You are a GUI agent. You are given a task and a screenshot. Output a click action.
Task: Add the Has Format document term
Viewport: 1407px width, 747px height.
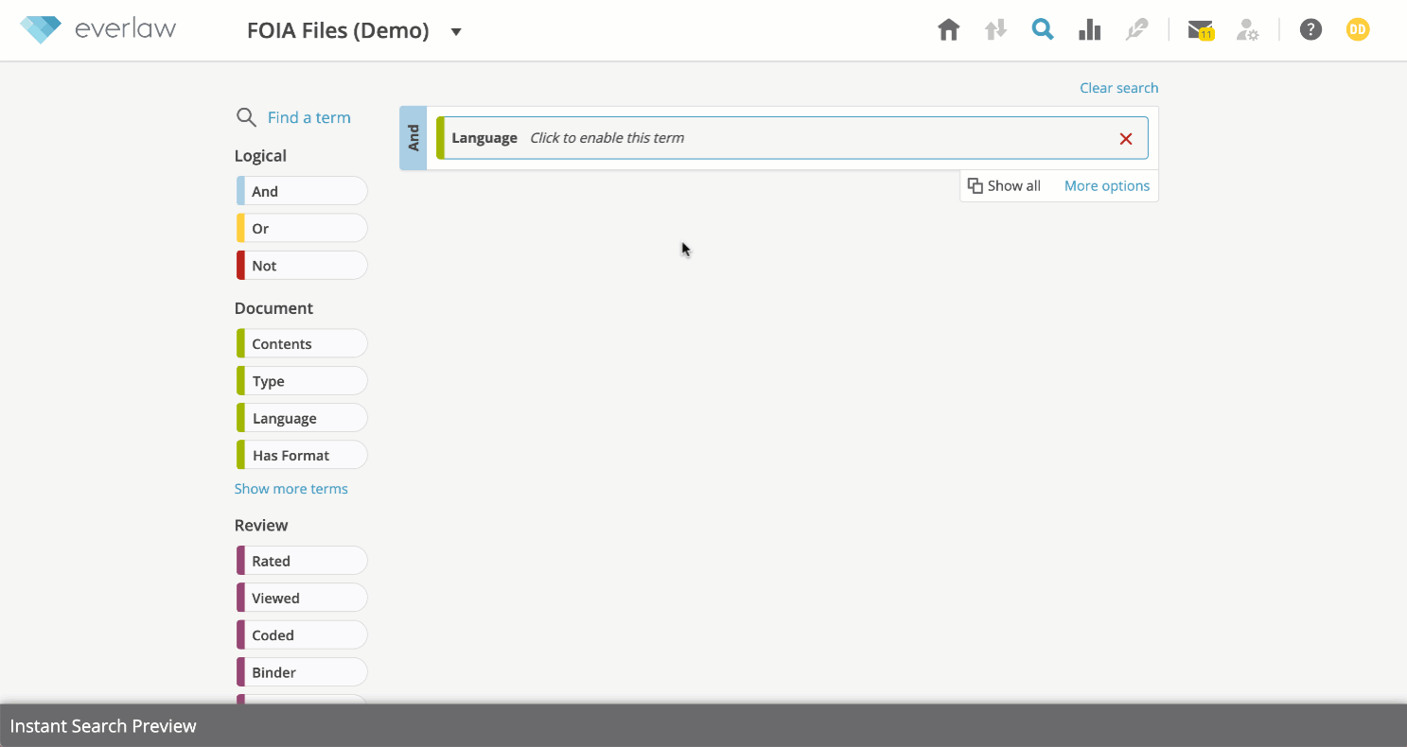pyautogui.click(x=302, y=455)
